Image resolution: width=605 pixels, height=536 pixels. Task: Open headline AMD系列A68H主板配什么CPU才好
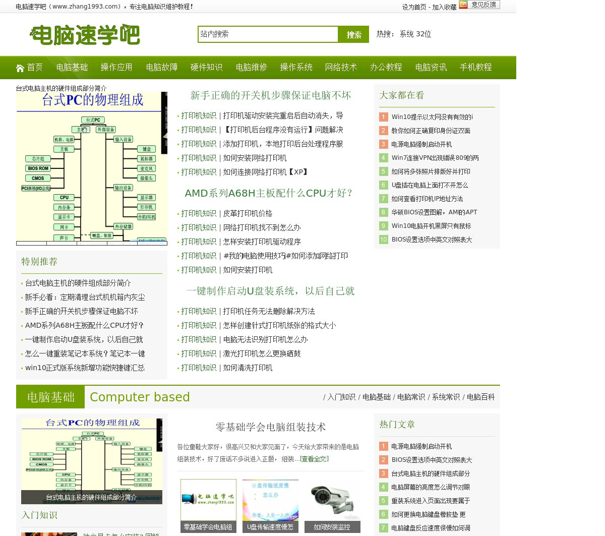(x=269, y=193)
